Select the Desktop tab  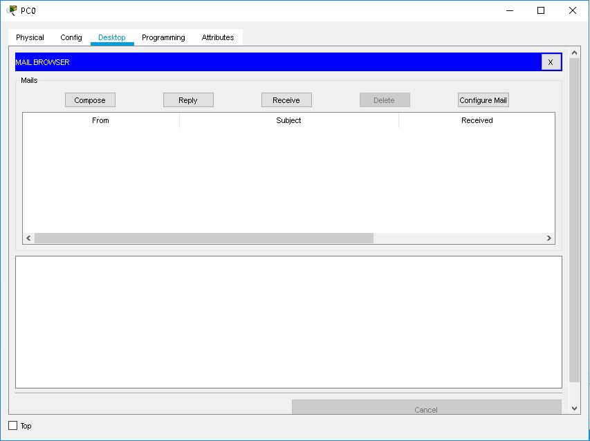click(x=111, y=37)
